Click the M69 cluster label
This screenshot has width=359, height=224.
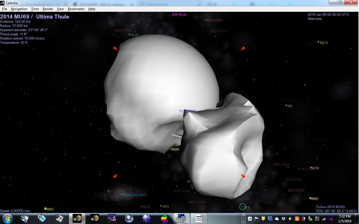(x=165, y=207)
